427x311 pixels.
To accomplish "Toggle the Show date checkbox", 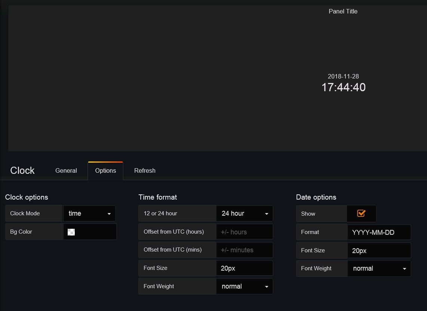I will (x=361, y=213).
